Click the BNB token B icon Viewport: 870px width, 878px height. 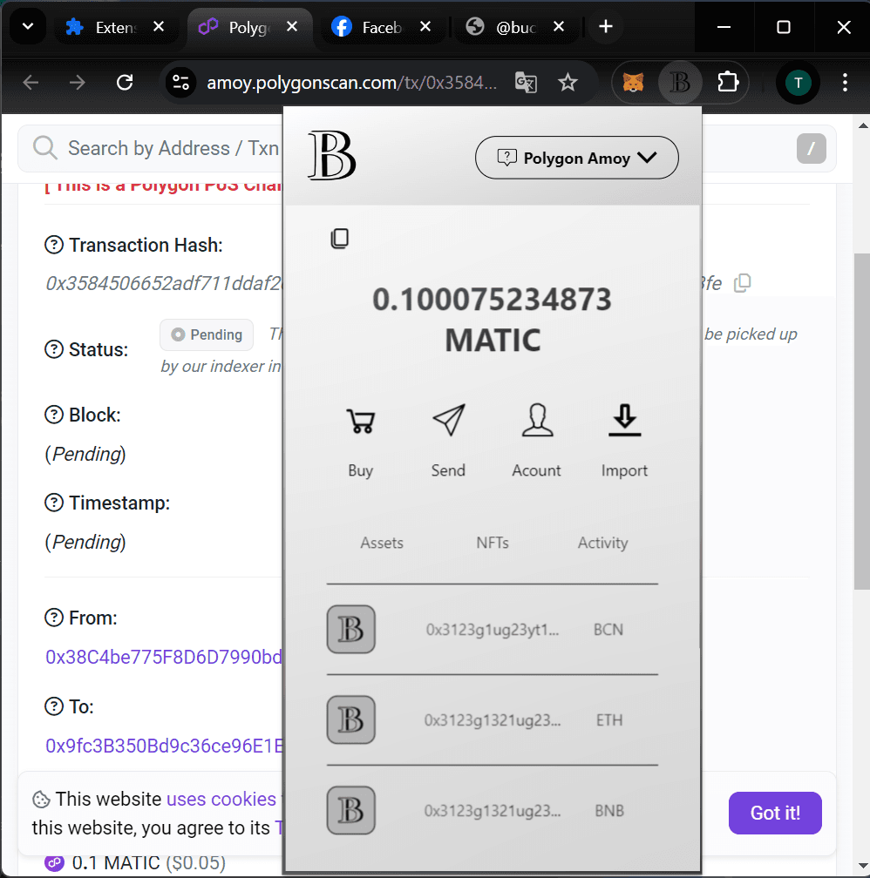pyautogui.click(x=351, y=811)
